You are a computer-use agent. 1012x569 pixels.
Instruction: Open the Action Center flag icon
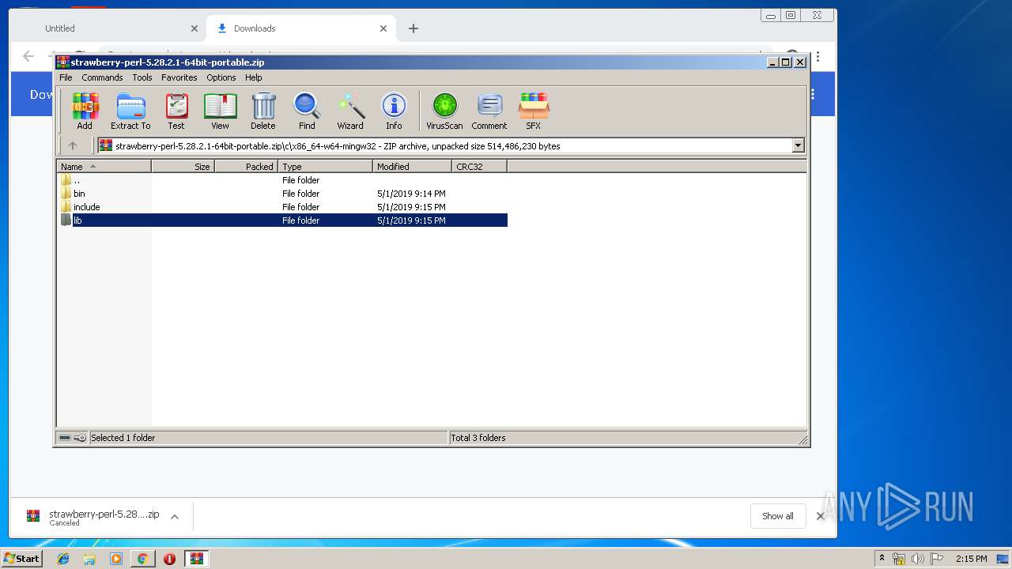[x=936, y=559]
